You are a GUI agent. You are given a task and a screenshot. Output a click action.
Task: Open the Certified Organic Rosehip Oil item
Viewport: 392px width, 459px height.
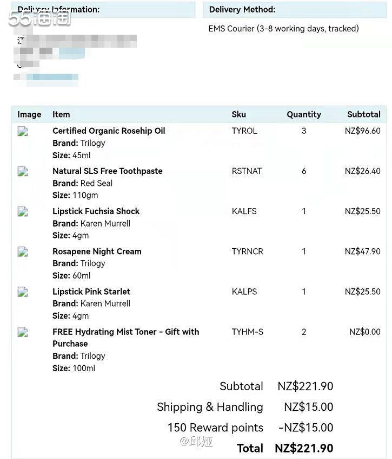[x=109, y=131]
